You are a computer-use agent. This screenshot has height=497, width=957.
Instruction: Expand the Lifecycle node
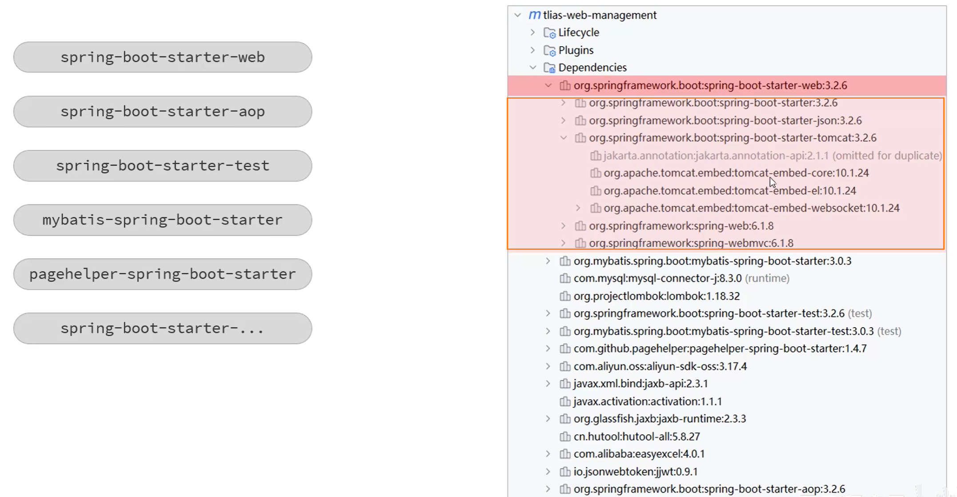pos(533,32)
